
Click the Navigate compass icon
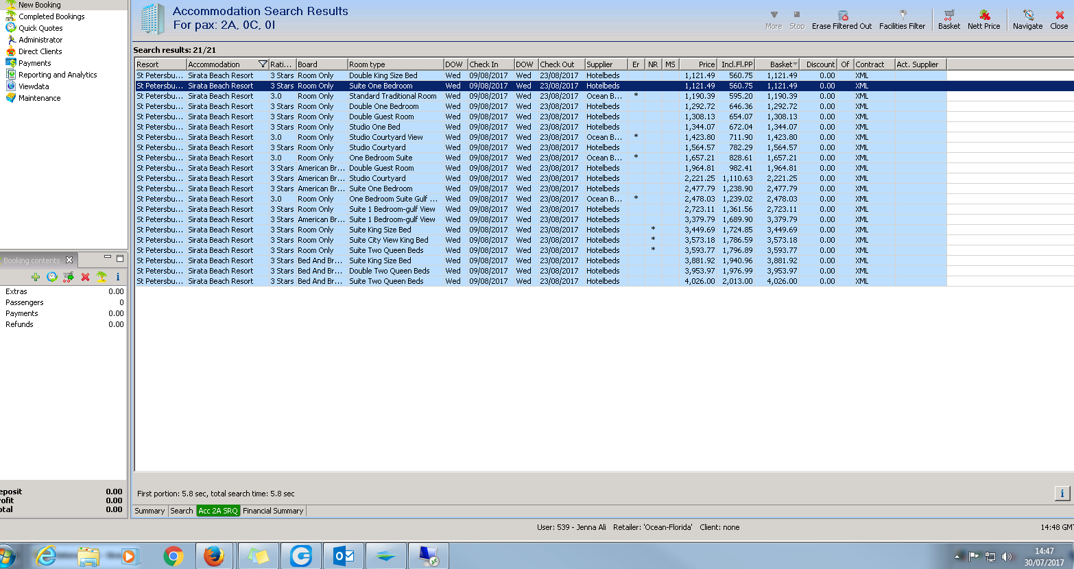(1028, 15)
